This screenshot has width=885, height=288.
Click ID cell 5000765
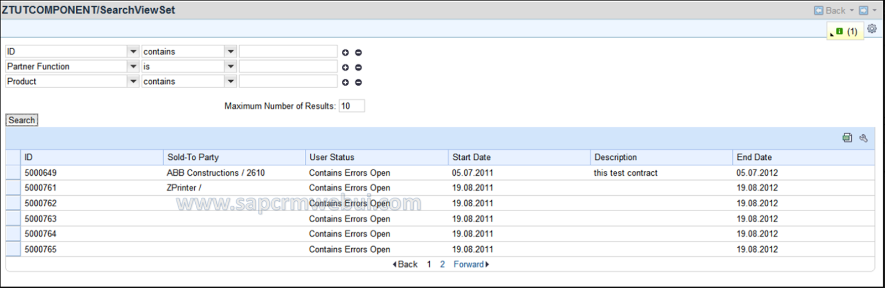pyautogui.click(x=40, y=249)
